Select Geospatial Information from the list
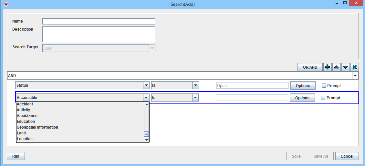 point(37,127)
